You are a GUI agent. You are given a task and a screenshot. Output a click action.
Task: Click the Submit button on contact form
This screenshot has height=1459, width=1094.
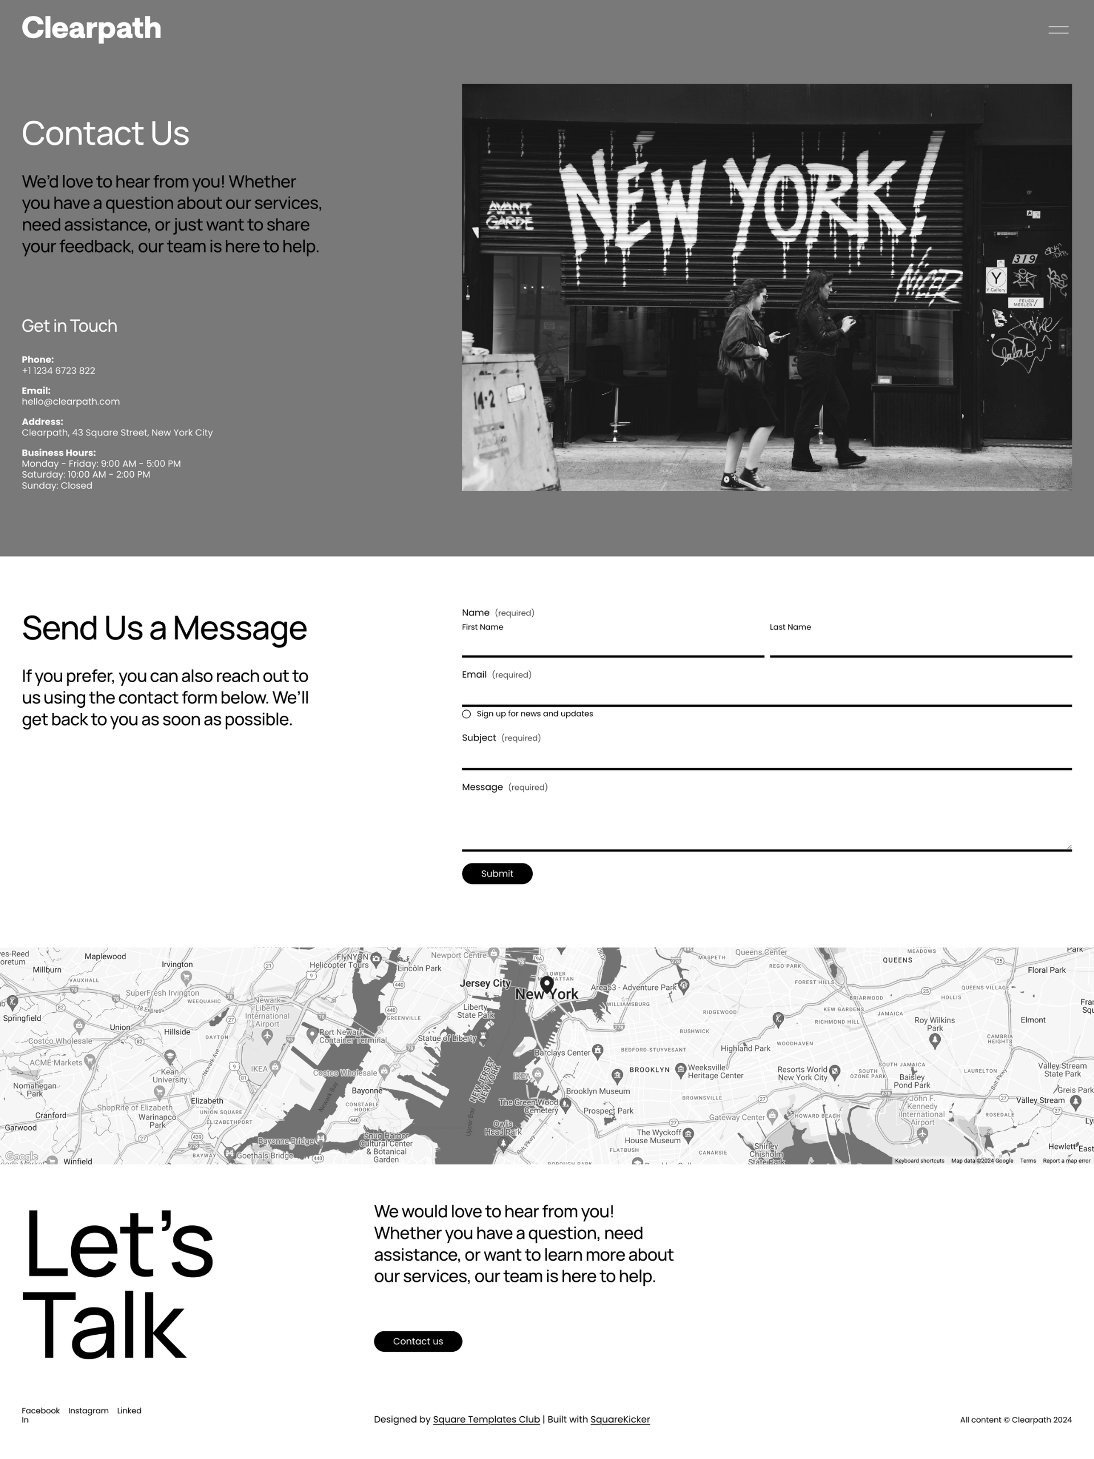(x=496, y=873)
